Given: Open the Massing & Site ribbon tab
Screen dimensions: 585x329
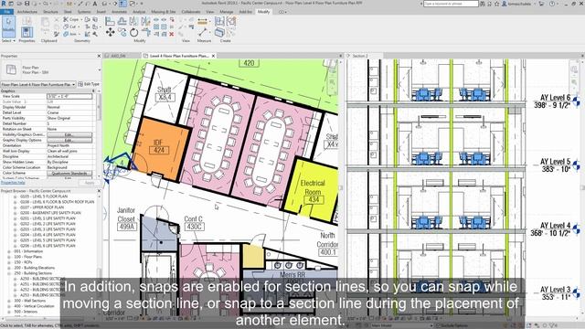Looking at the screenshot, I should point(164,12).
